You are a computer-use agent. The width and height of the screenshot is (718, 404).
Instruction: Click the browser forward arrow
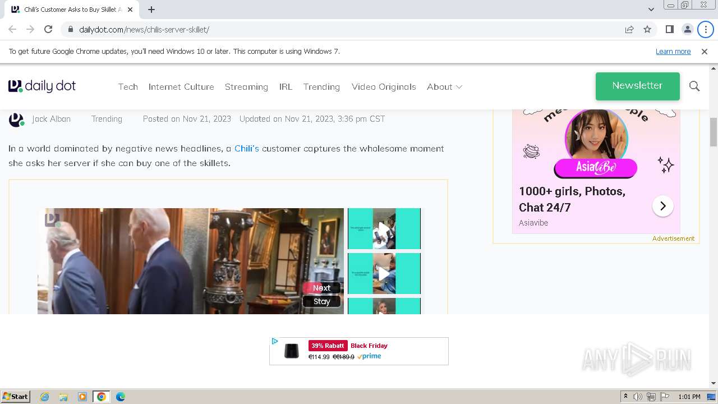tap(30, 29)
